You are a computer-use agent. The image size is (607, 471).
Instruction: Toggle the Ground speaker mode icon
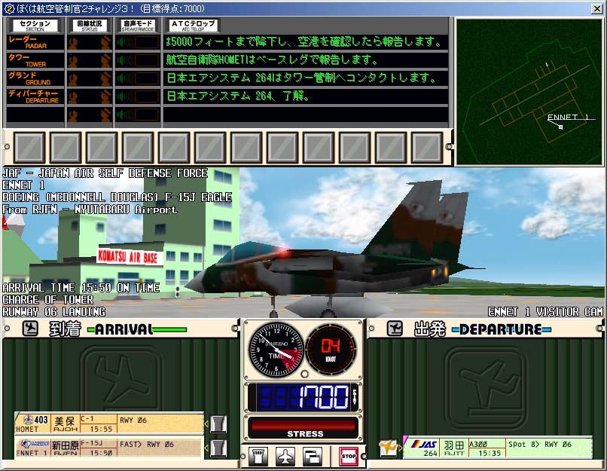138,78
